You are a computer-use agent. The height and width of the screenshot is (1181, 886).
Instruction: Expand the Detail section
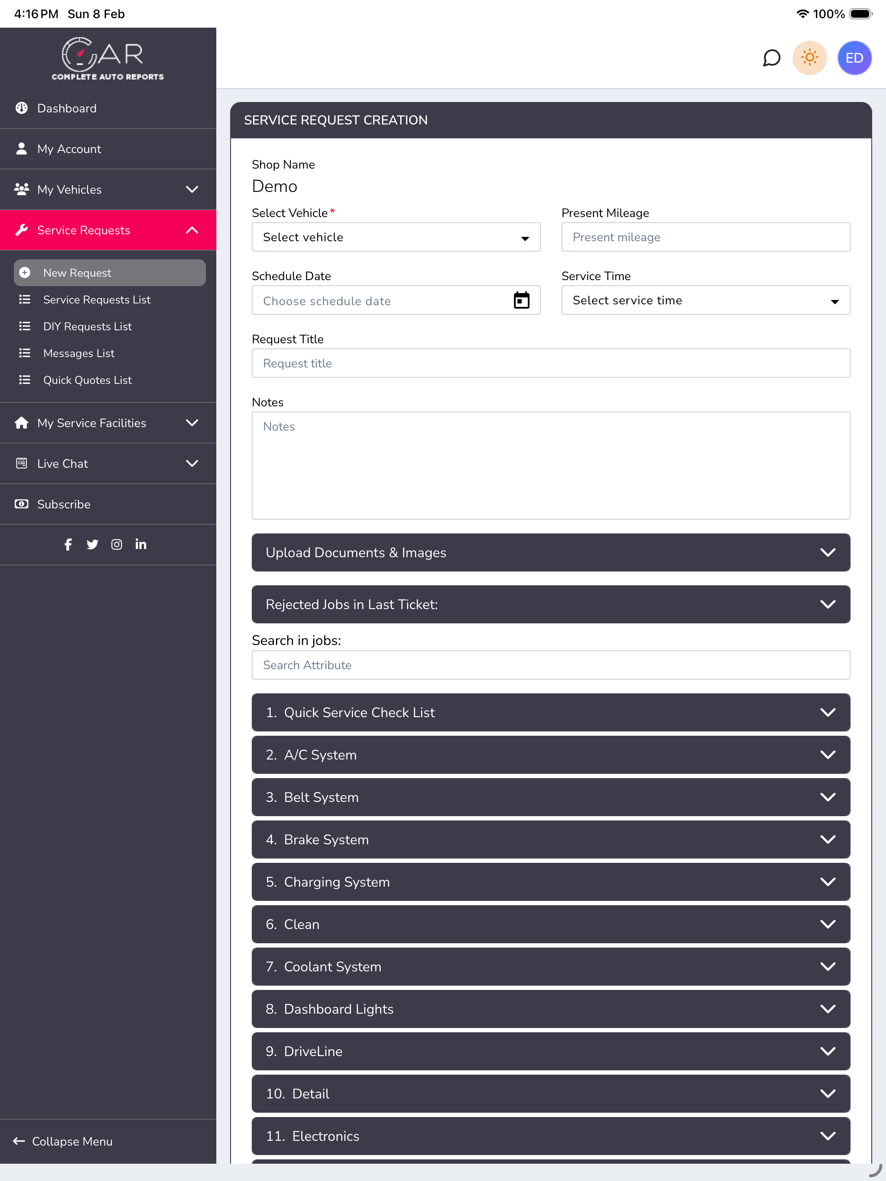[x=551, y=1093]
